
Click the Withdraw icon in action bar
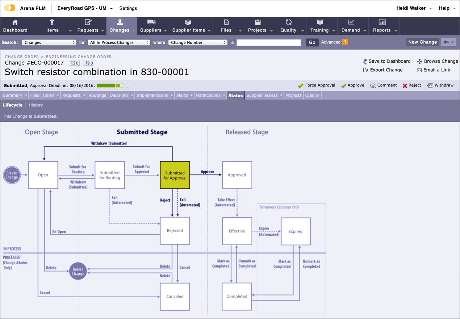pos(430,86)
